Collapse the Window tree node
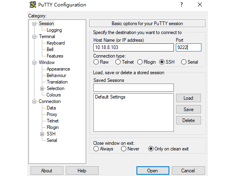Screen dimensions: 225x176 click(x=34, y=62)
